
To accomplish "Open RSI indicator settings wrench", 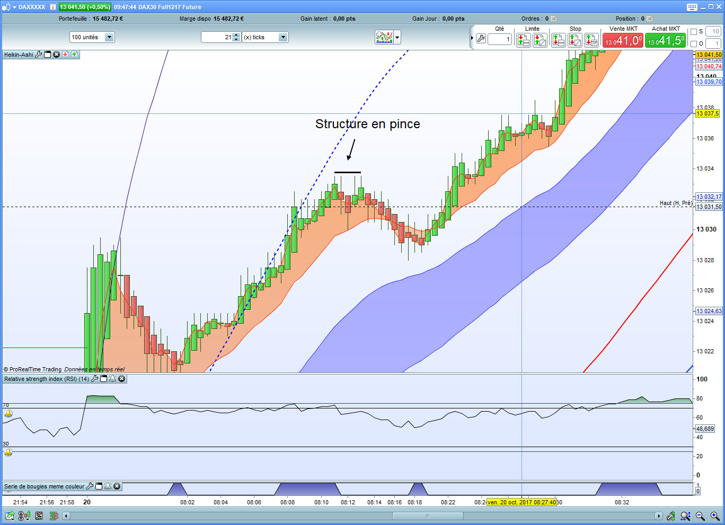I will [95, 379].
